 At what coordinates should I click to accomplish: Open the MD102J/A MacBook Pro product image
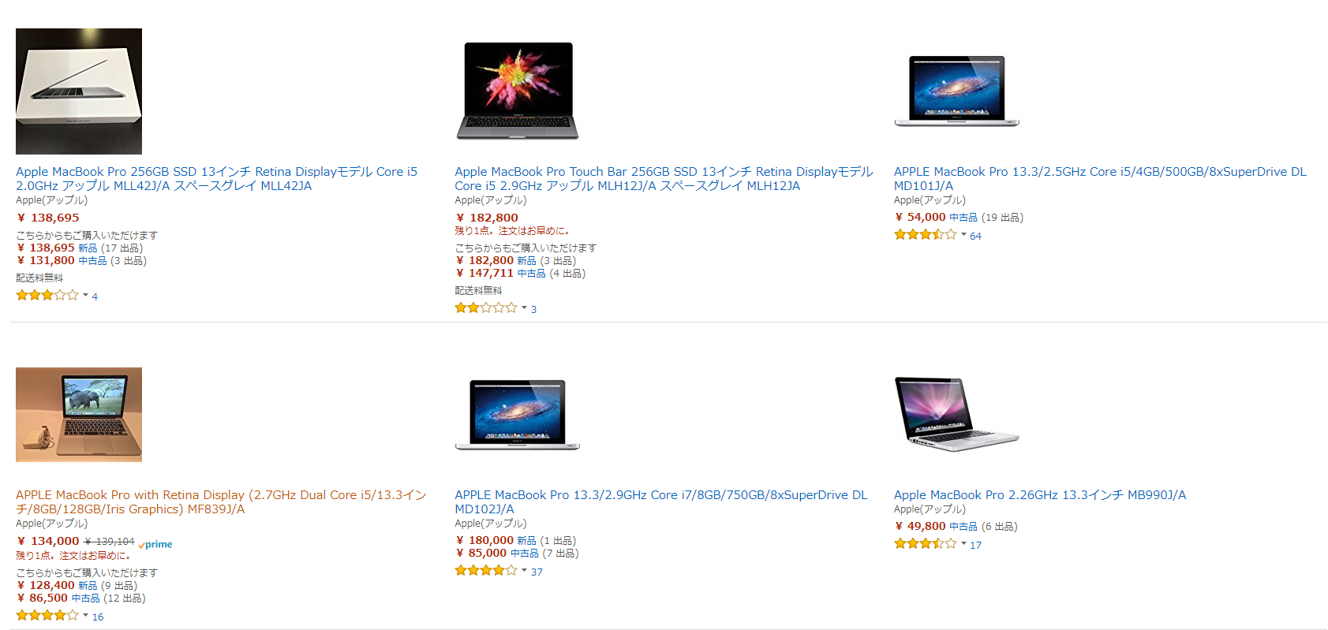518,415
